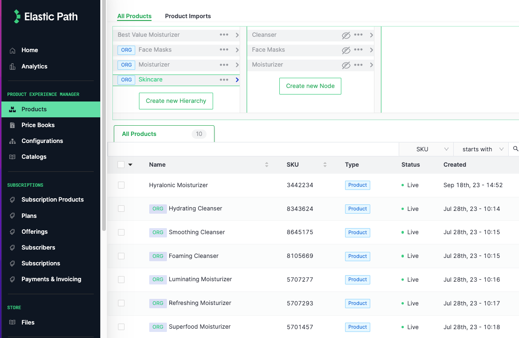Viewport: 519px width, 338px height.
Task: Hide the Face Masks node with the eye icon
Action: 346,50
